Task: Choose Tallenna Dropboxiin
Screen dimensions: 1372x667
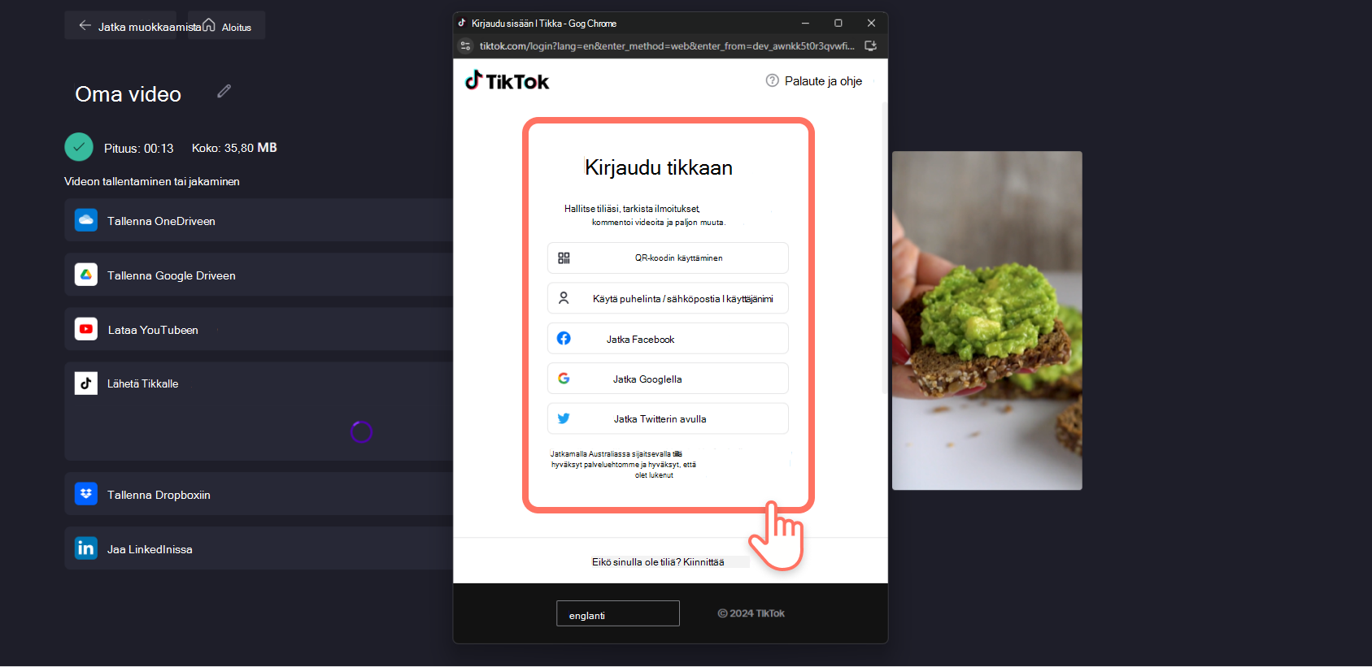Action: click(x=259, y=494)
